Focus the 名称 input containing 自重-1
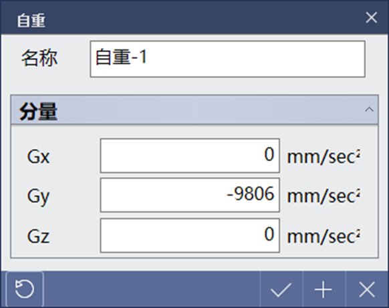This screenshot has height=308, width=389. 227,59
